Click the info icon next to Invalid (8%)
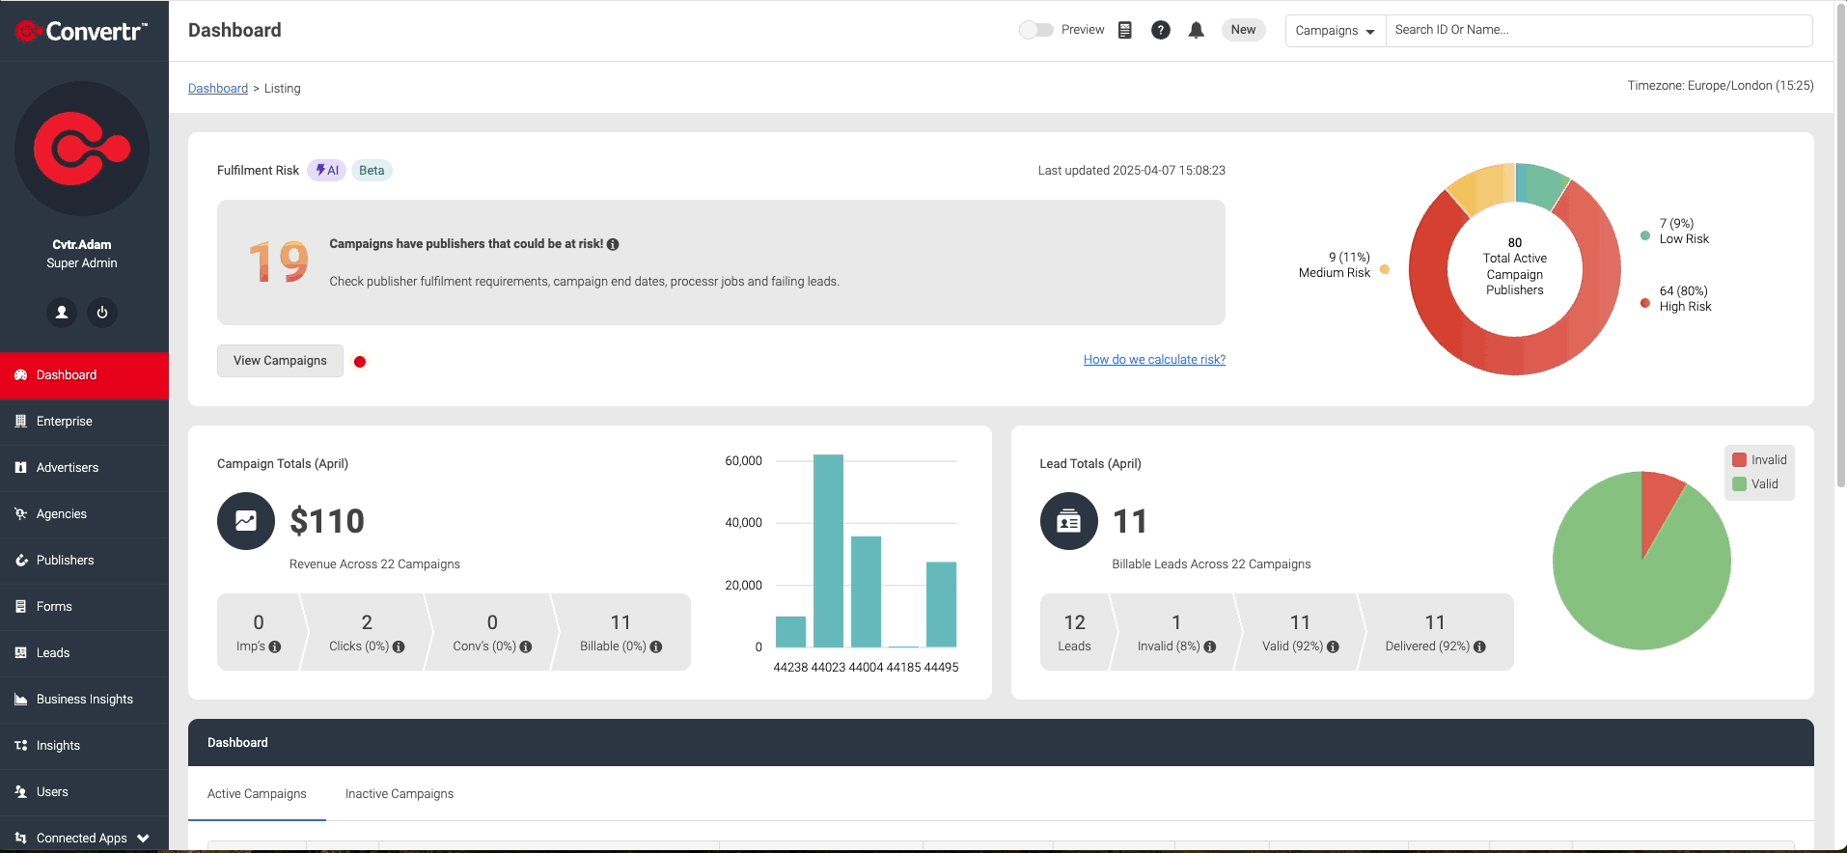 coord(1210,647)
